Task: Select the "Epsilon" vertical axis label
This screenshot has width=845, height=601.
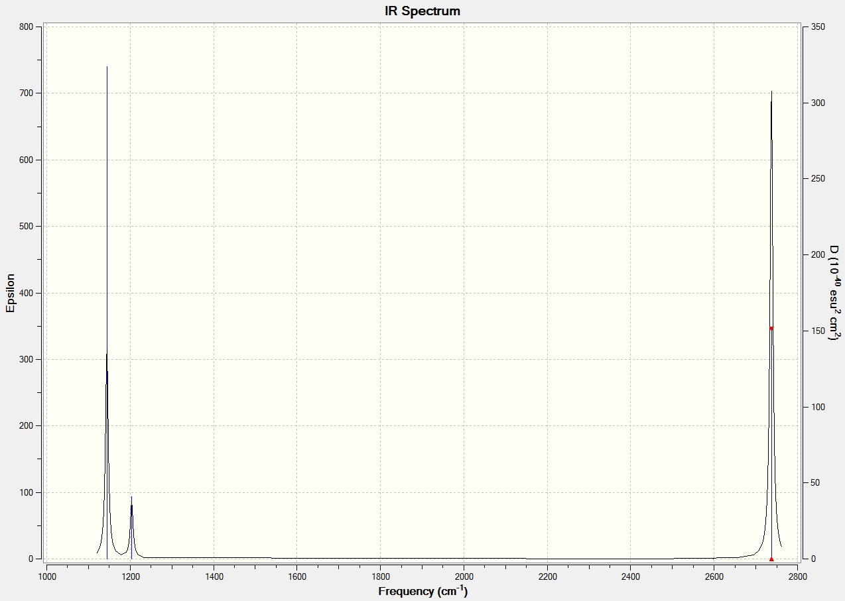Action: tap(10, 293)
